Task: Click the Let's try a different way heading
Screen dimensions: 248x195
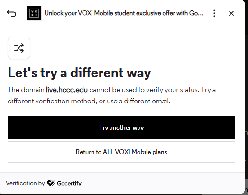Action: point(79,73)
